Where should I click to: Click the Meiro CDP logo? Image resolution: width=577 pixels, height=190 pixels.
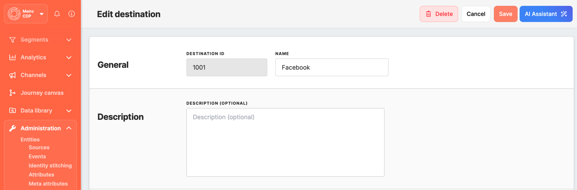(x=14, y=14)
